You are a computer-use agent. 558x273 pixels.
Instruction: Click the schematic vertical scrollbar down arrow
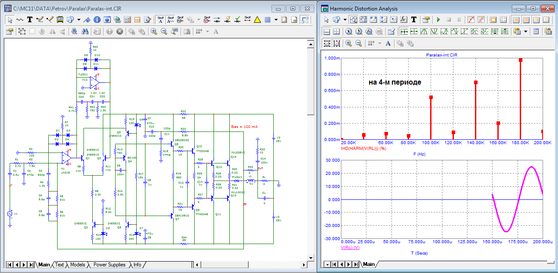point(310,257)
